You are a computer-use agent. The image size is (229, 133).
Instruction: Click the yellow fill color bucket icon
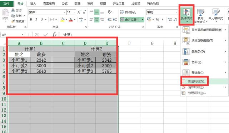click(63, 20)
